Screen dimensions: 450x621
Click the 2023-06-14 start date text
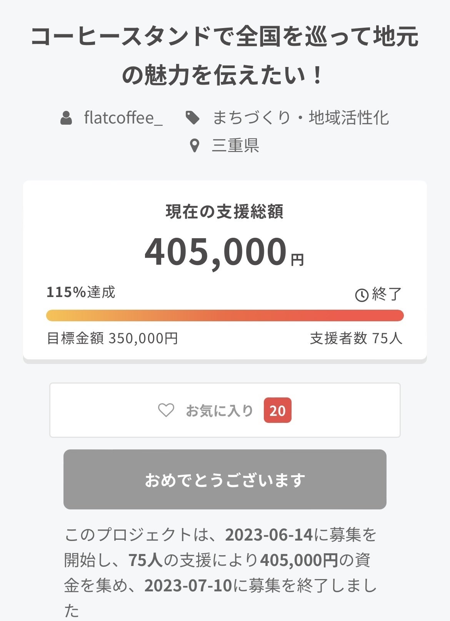click(269, 535)
